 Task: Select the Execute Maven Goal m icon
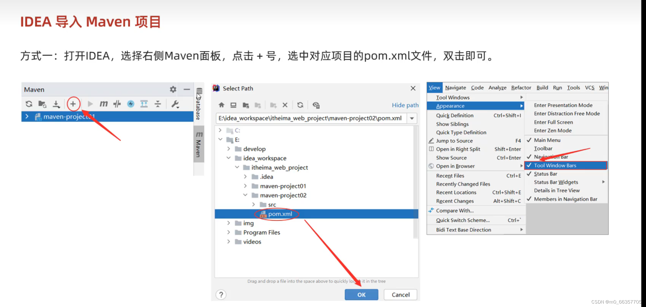[x=103, y=104]
